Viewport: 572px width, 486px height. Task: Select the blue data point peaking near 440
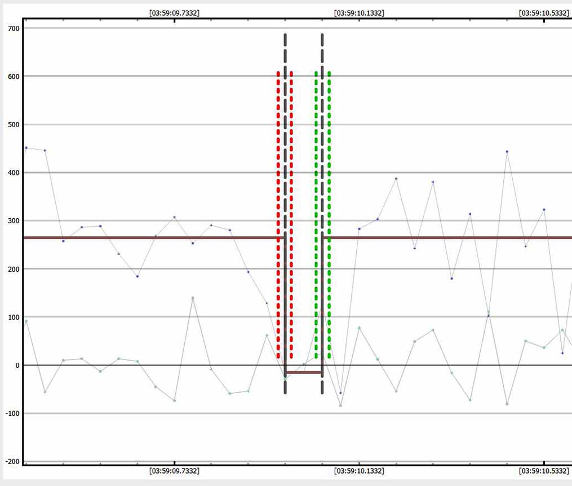click(x=507, y=151)
